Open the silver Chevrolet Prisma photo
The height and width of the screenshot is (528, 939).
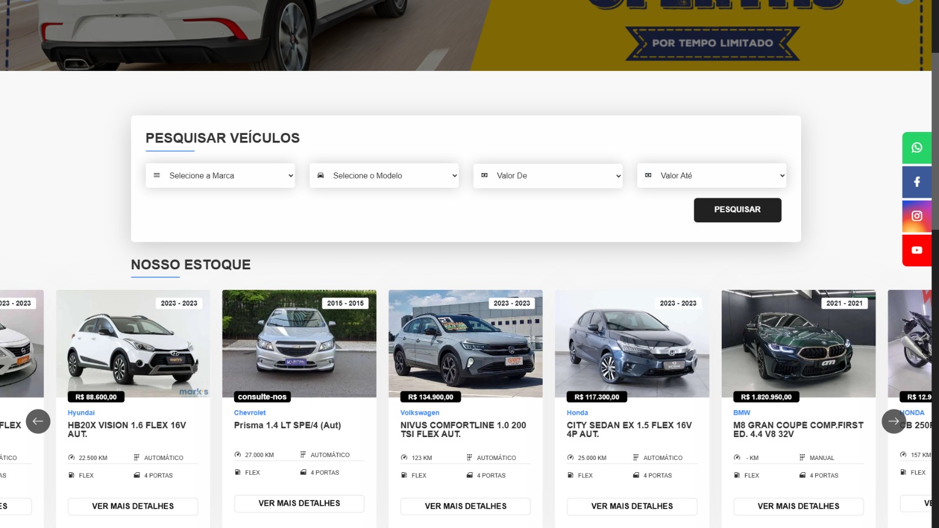(x=299, y=343)
